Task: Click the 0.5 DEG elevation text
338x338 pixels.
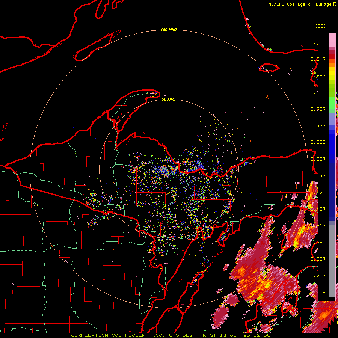Action: pos(182,335)
